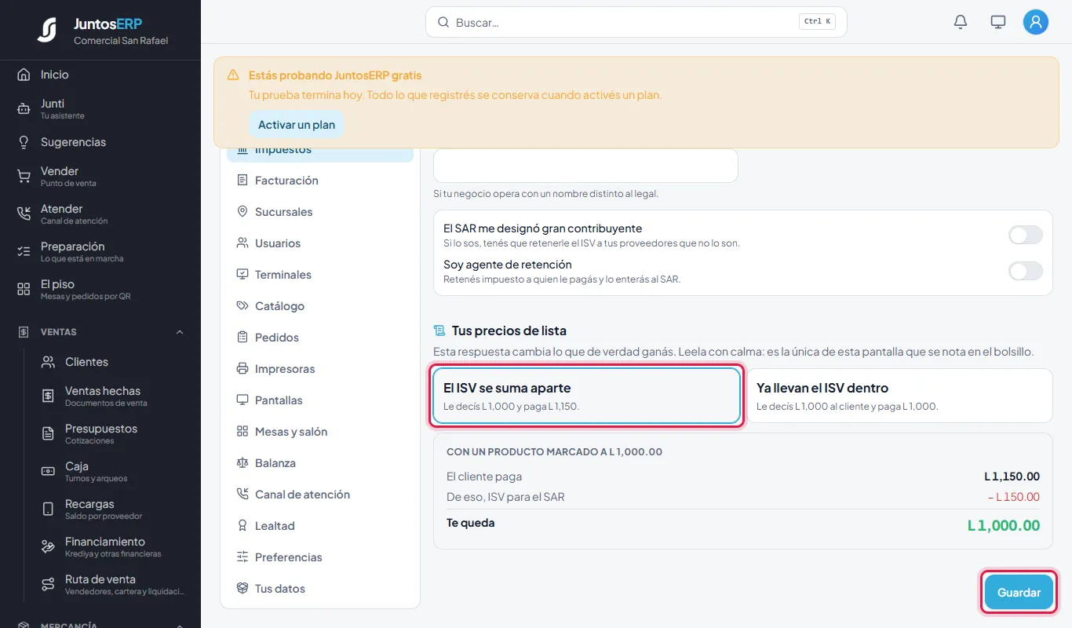1072x628 pixels.
Task: Click the Junti assistant robot icon
Action: tap(24, 109)
